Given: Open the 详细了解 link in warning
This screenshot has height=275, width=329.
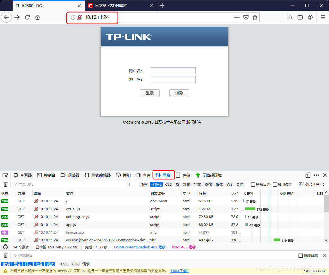Looking at the screenshot, I should [x=180, y=271].
